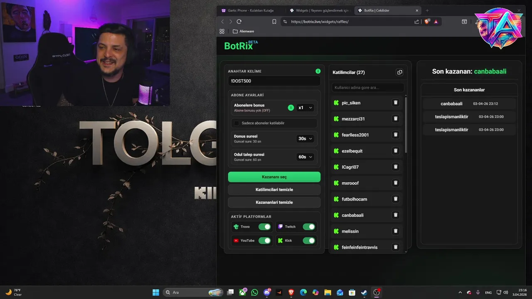Click Katilimcilari temizle button
Screen dimensions: 532x299
pyautogui.click(x=274, y=190)
